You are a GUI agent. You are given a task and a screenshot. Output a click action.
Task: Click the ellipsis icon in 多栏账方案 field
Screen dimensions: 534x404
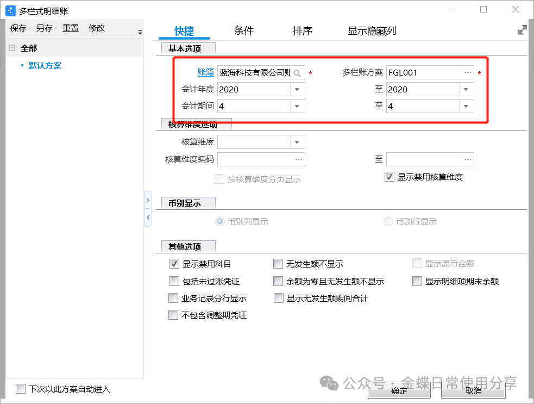click(x=467, y=72)
